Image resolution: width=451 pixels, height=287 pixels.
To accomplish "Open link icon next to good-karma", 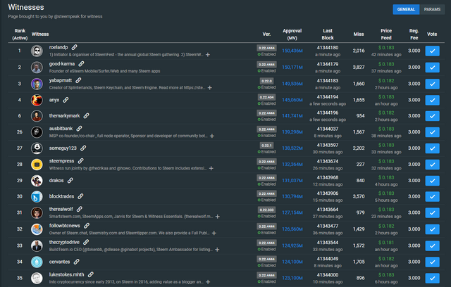I will click(81, 64).
